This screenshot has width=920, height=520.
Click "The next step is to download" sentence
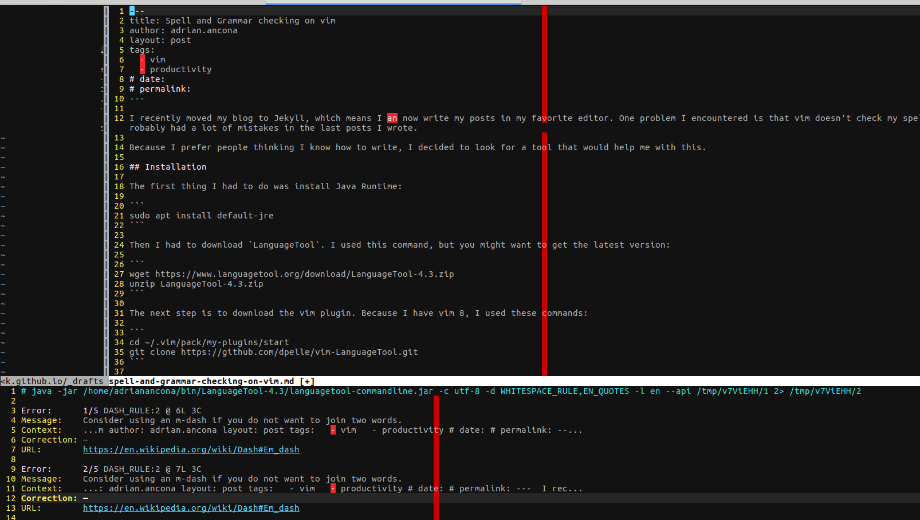click(x=359, y=313)
